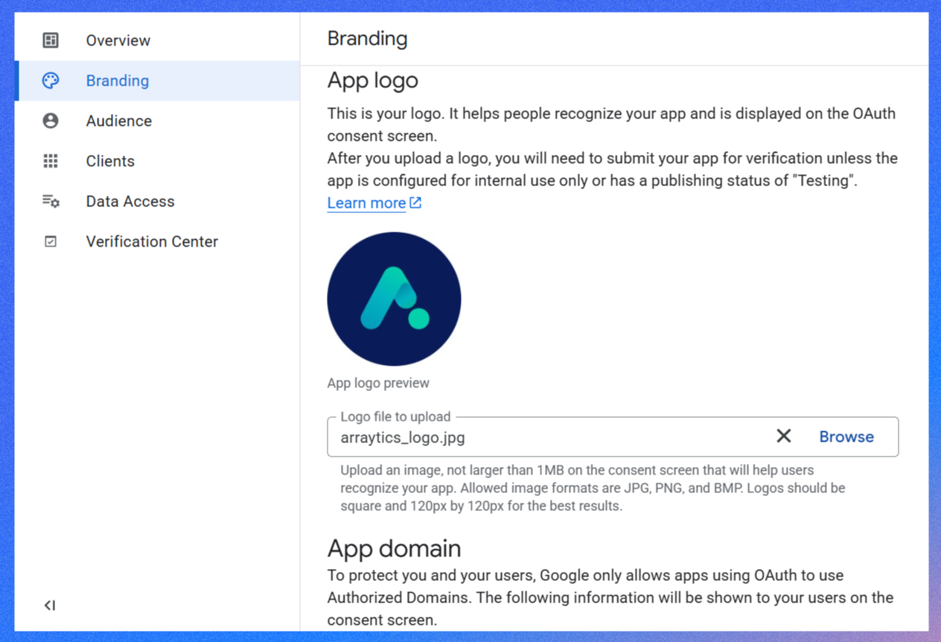Collapse the sidebar navigation panel
The width and height of the screenshot is (941, 642).
(x=50, y=606)
